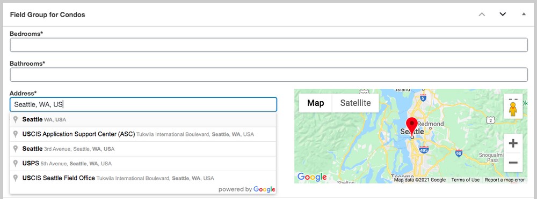
Task: Focus the Address search field
Action: click(143, 104)
